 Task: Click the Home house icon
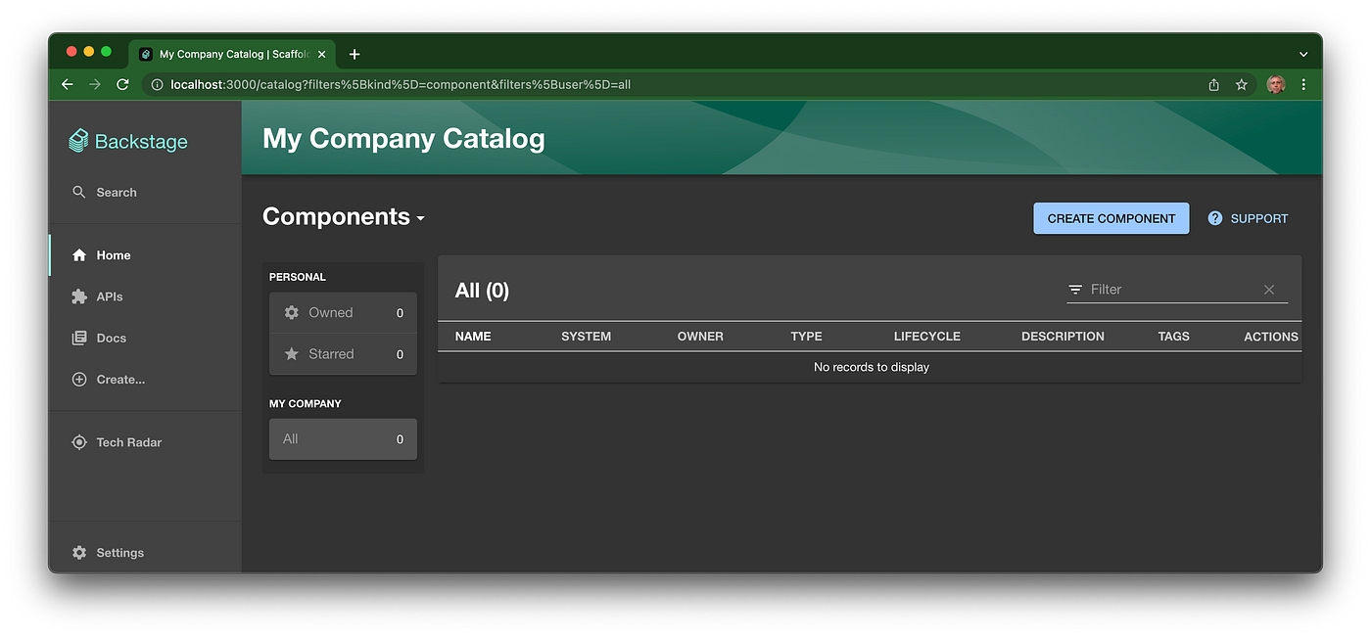79,255
